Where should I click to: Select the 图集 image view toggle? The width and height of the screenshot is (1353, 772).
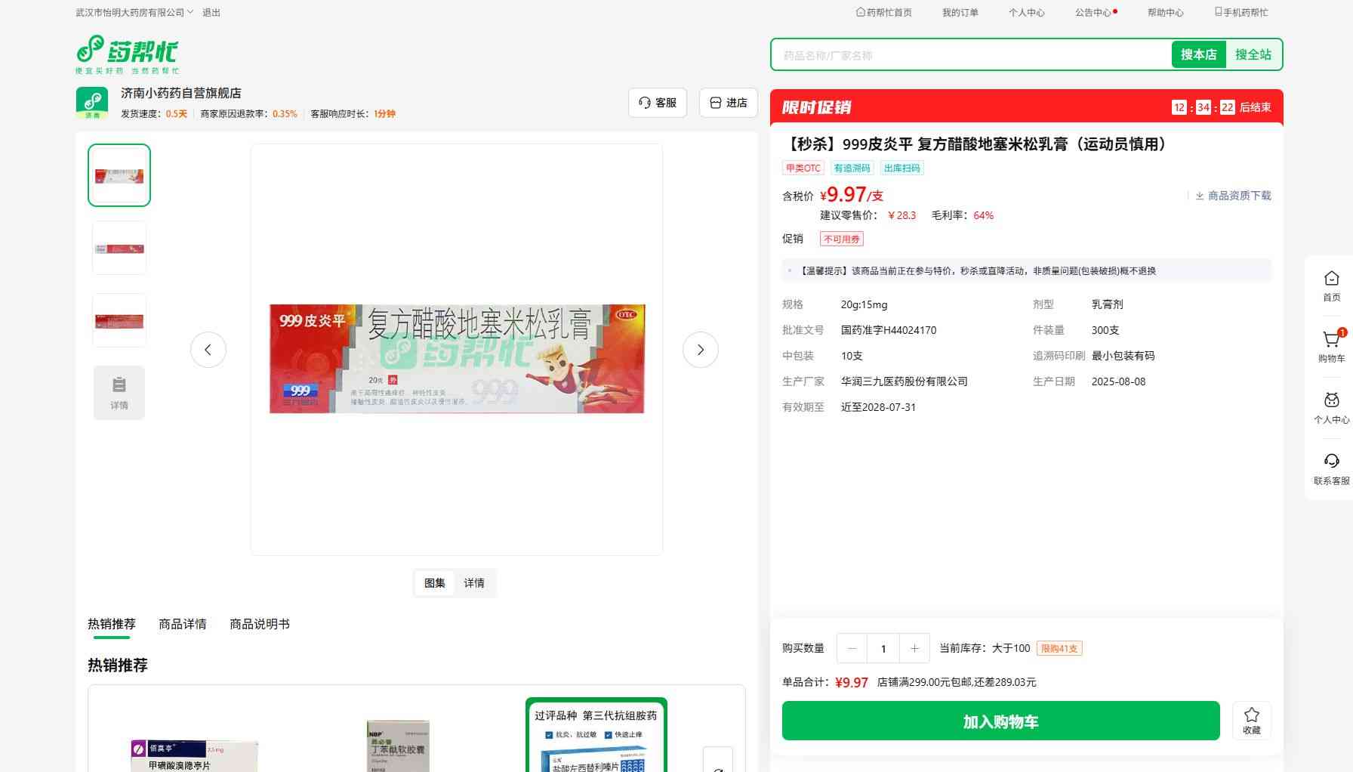pyautogui.click(x=435, y=583)
